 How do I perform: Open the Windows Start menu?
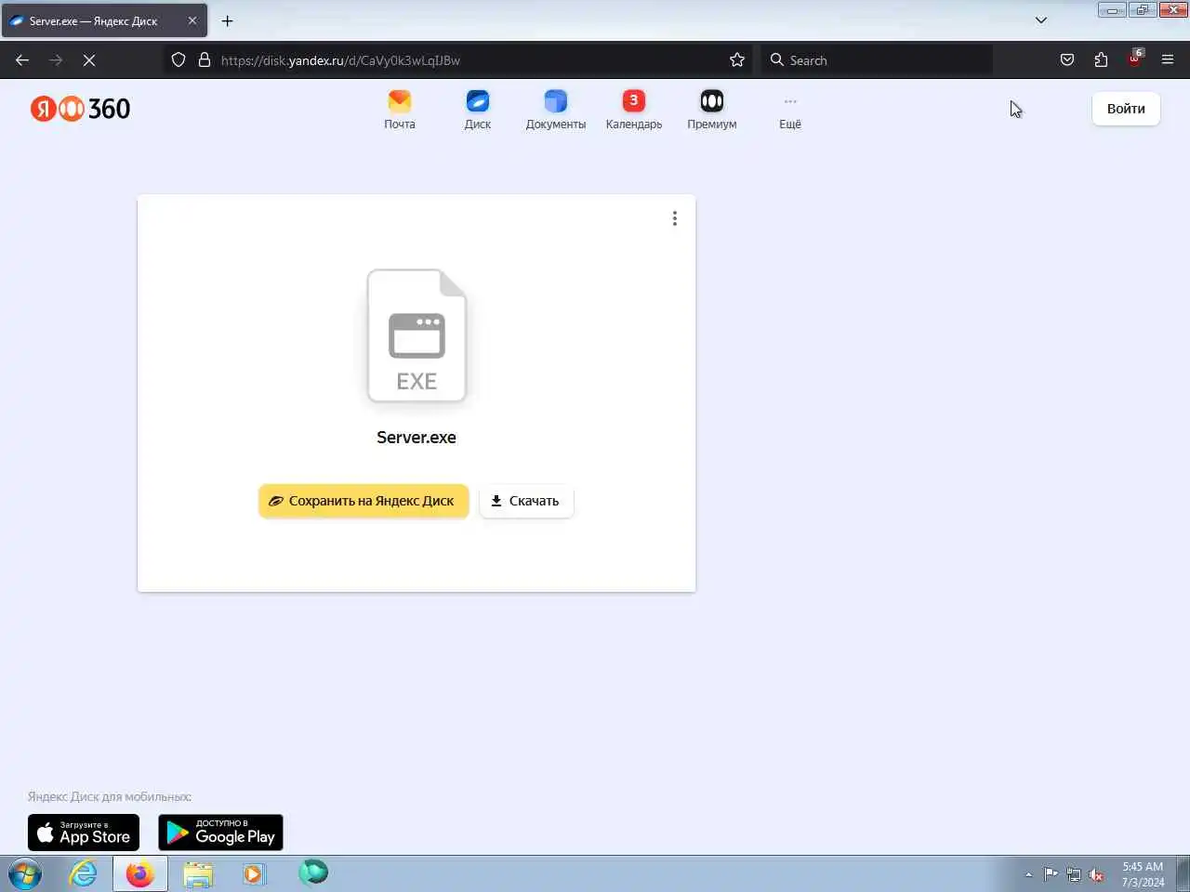(25, 873)
